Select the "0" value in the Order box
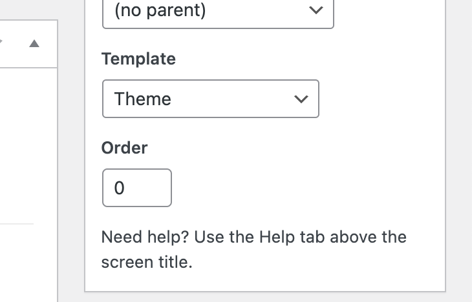472x302 pixels. [x=119, y=188]
